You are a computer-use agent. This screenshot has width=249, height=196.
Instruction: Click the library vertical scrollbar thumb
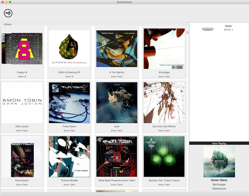pyautogui.click(x=187, y=32)
